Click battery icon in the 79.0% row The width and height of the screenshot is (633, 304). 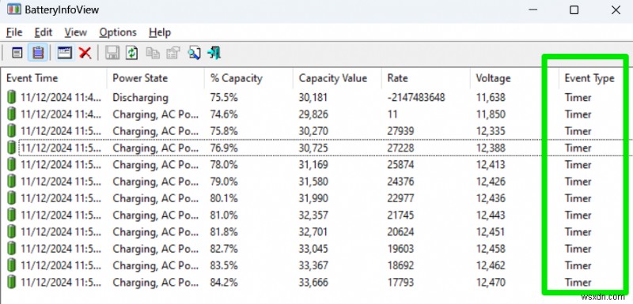(12, 182)
